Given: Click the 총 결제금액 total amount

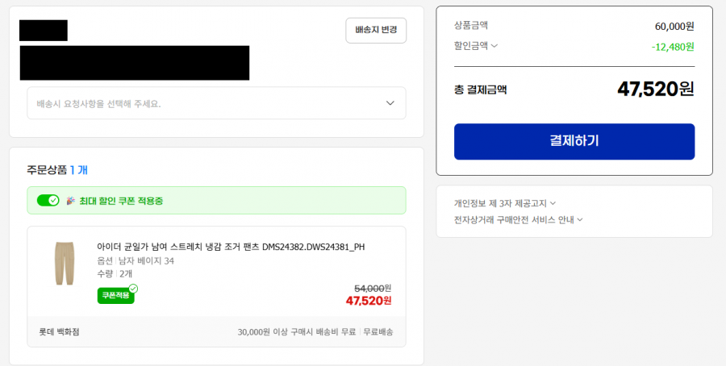Looking at the screenshot, I should 655,89.
